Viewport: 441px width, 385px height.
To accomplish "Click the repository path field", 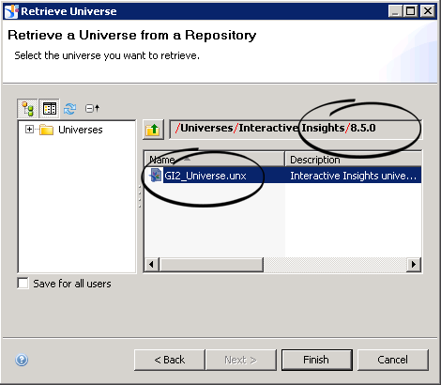I will (x=296, y=129).
